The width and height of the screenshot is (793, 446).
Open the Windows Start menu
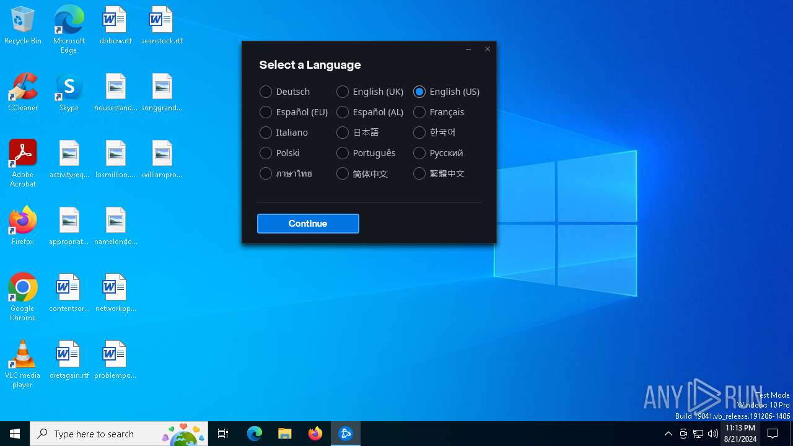pos(15,434)
